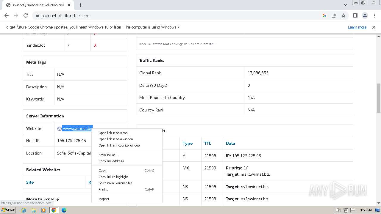Click the system clock showing 3:55 PM
The height and width of the screenshot is (214, 381).
click(x=366, y=210)
